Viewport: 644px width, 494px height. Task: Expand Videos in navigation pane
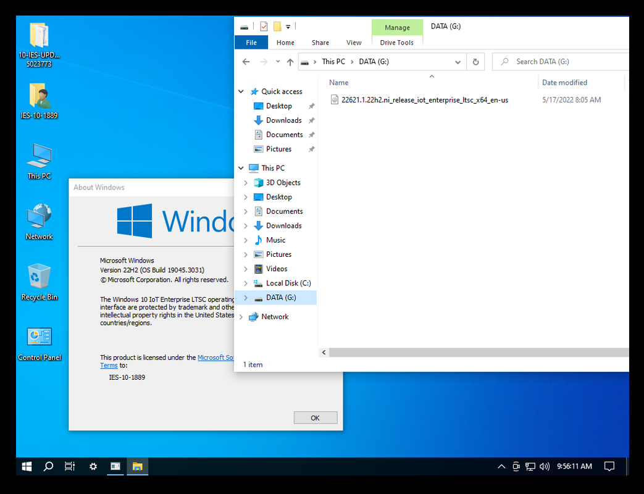point(246,269)
